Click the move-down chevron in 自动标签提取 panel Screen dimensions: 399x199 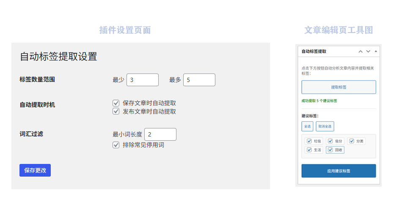coord(368,51)
